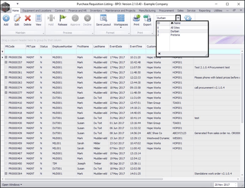Sort by PRCode column header
The image size is (245, 188).
(15, 46)
